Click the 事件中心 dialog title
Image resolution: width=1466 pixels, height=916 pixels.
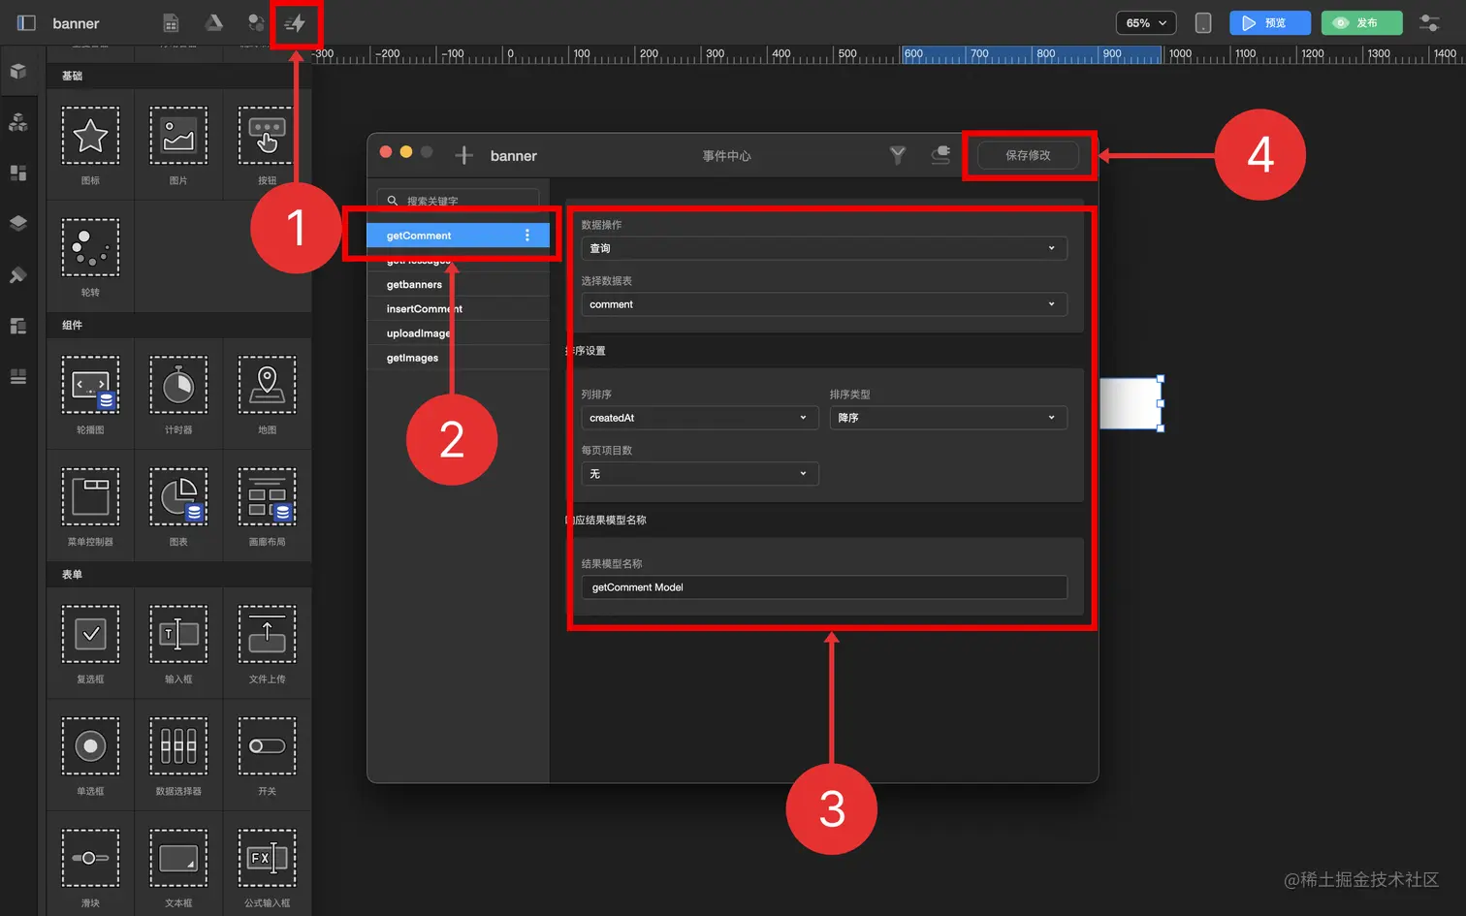tap(727, 156)
